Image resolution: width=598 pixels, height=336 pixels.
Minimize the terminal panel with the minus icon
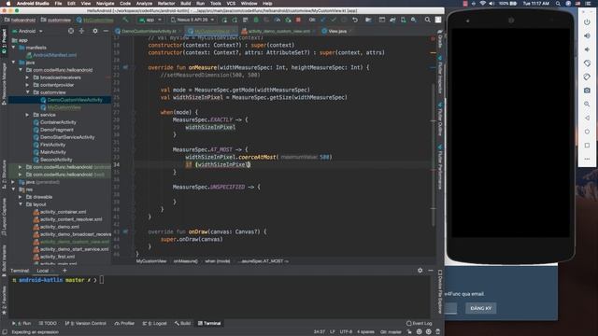click(431, 270)
